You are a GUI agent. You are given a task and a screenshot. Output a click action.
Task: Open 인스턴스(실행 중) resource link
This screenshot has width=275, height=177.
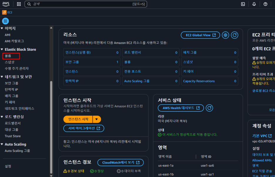click(x=78, y=52)
